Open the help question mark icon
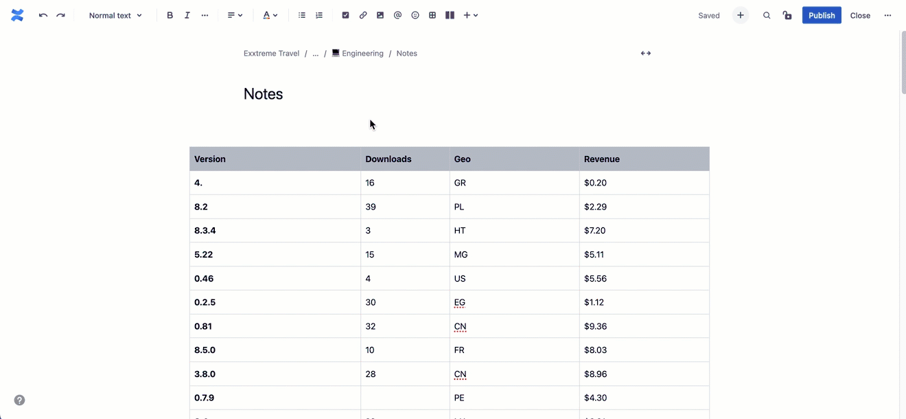Viewport: 906px width, 419px height. pos(19,400)
